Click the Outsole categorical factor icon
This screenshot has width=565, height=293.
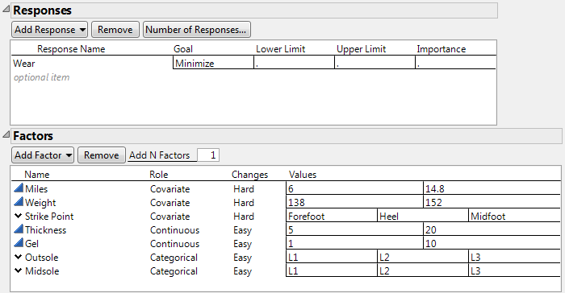[x=18, y=257]
